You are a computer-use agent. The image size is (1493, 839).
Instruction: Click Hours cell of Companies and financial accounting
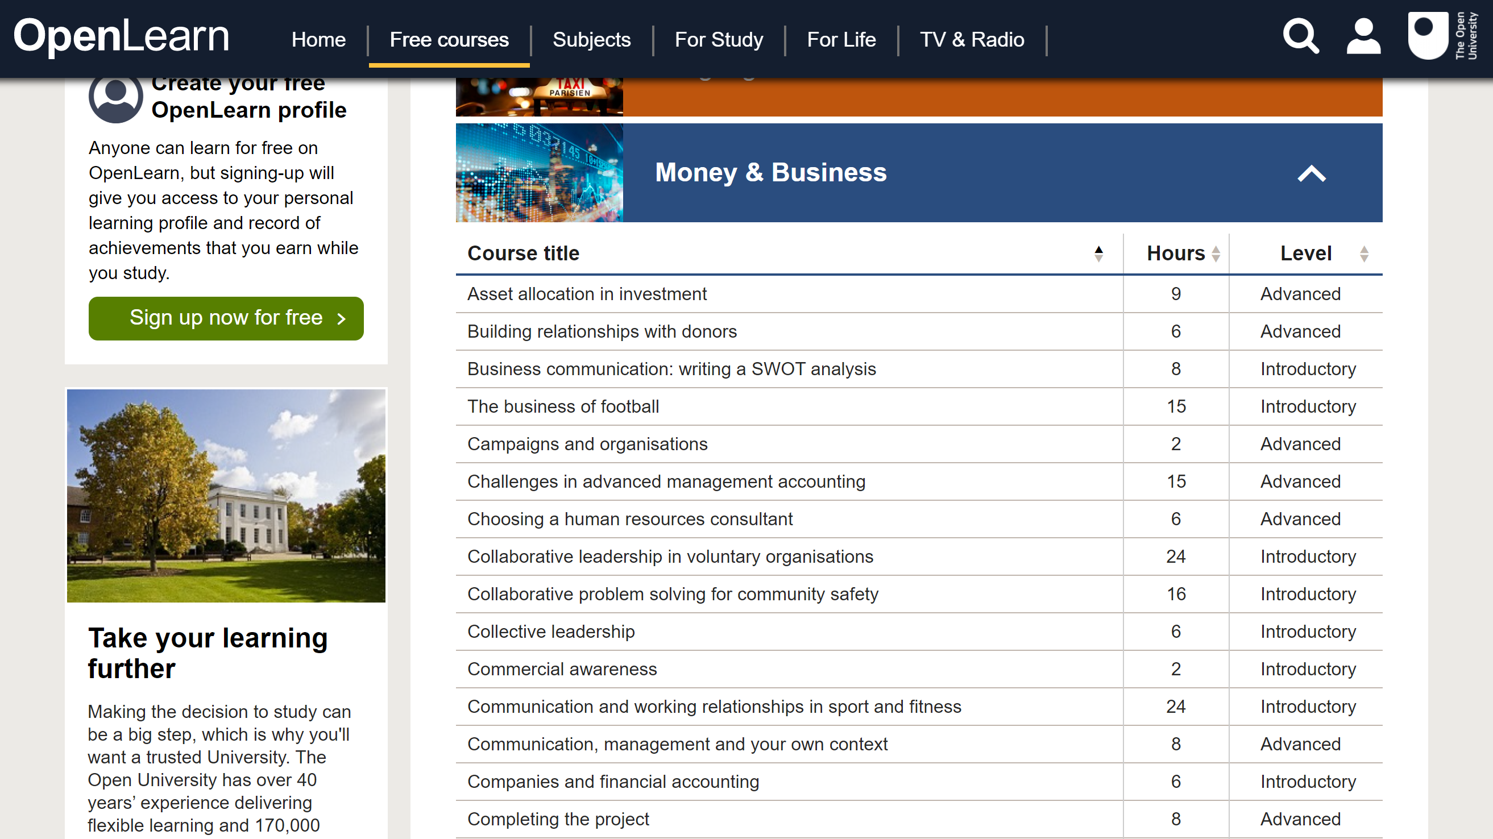click(1176, 782)
